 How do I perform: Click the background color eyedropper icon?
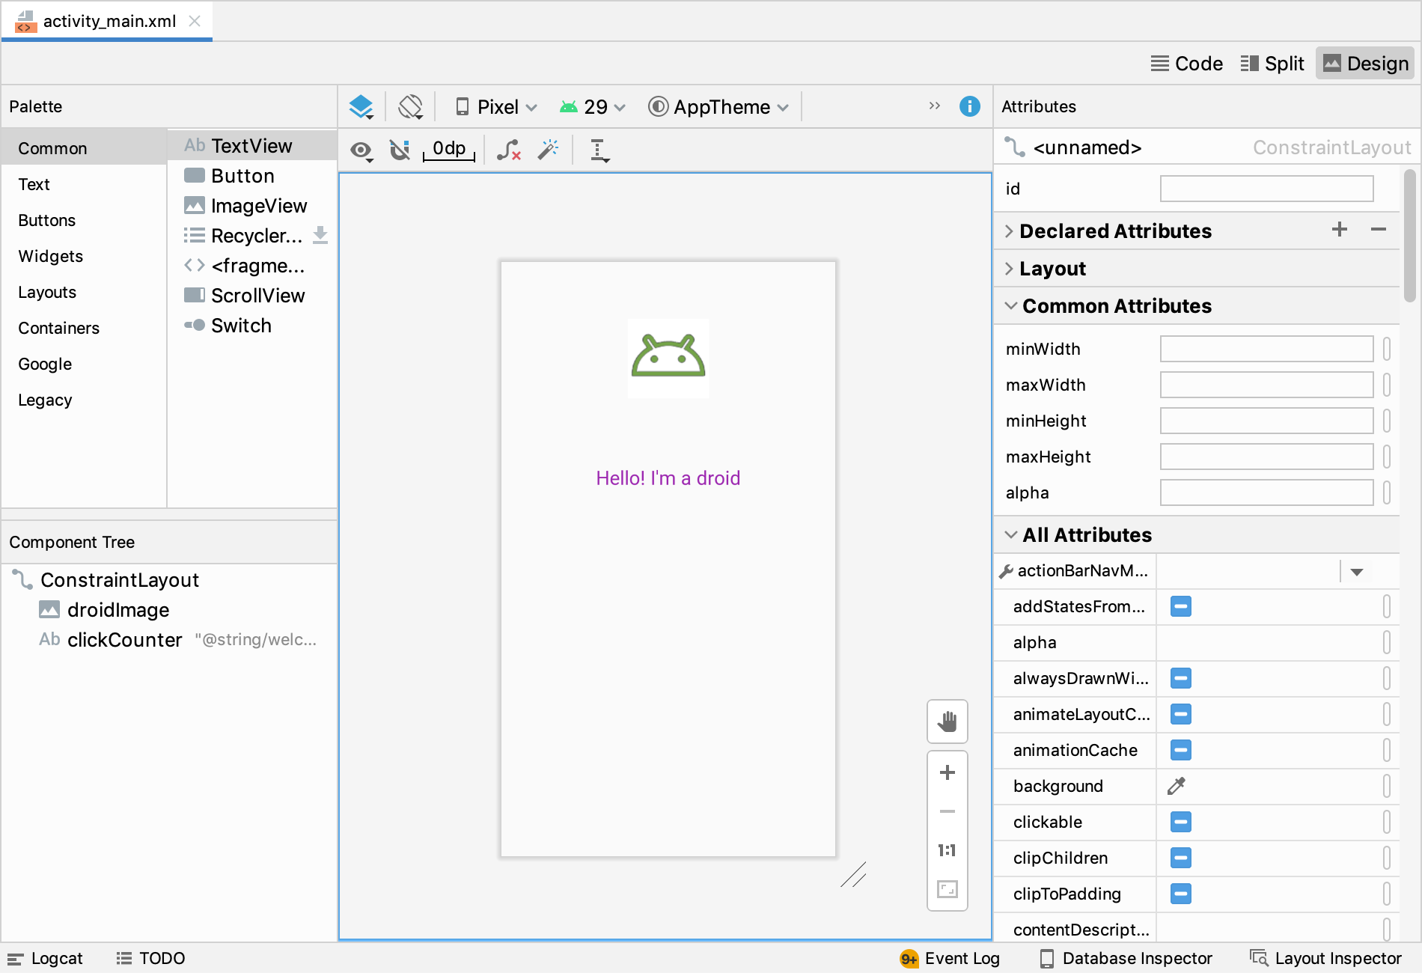[x=1177, y=786]
